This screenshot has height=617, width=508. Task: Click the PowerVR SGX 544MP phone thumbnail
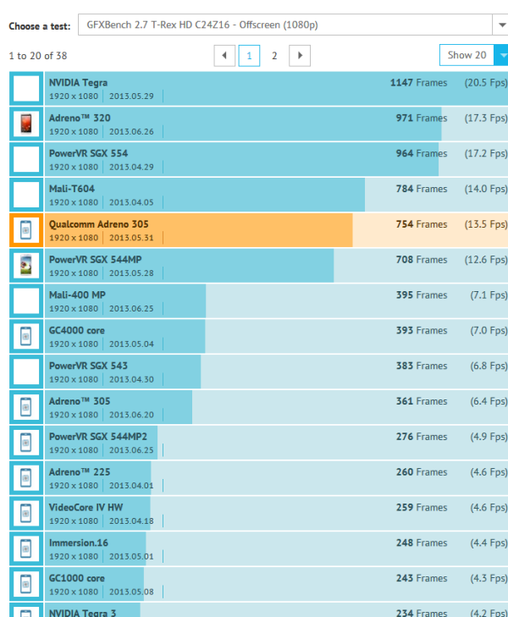click(x=26, y=266)
